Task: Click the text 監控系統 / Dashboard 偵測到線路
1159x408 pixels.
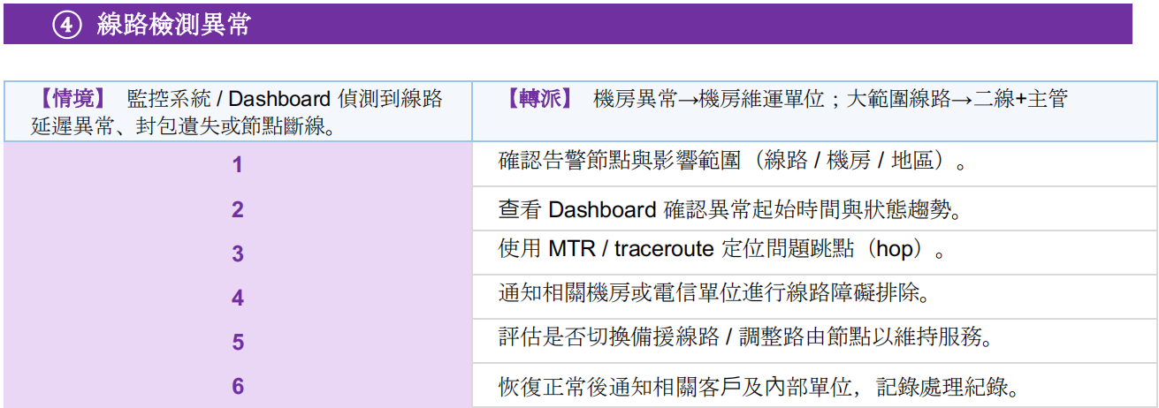Action: coord(285,99)
